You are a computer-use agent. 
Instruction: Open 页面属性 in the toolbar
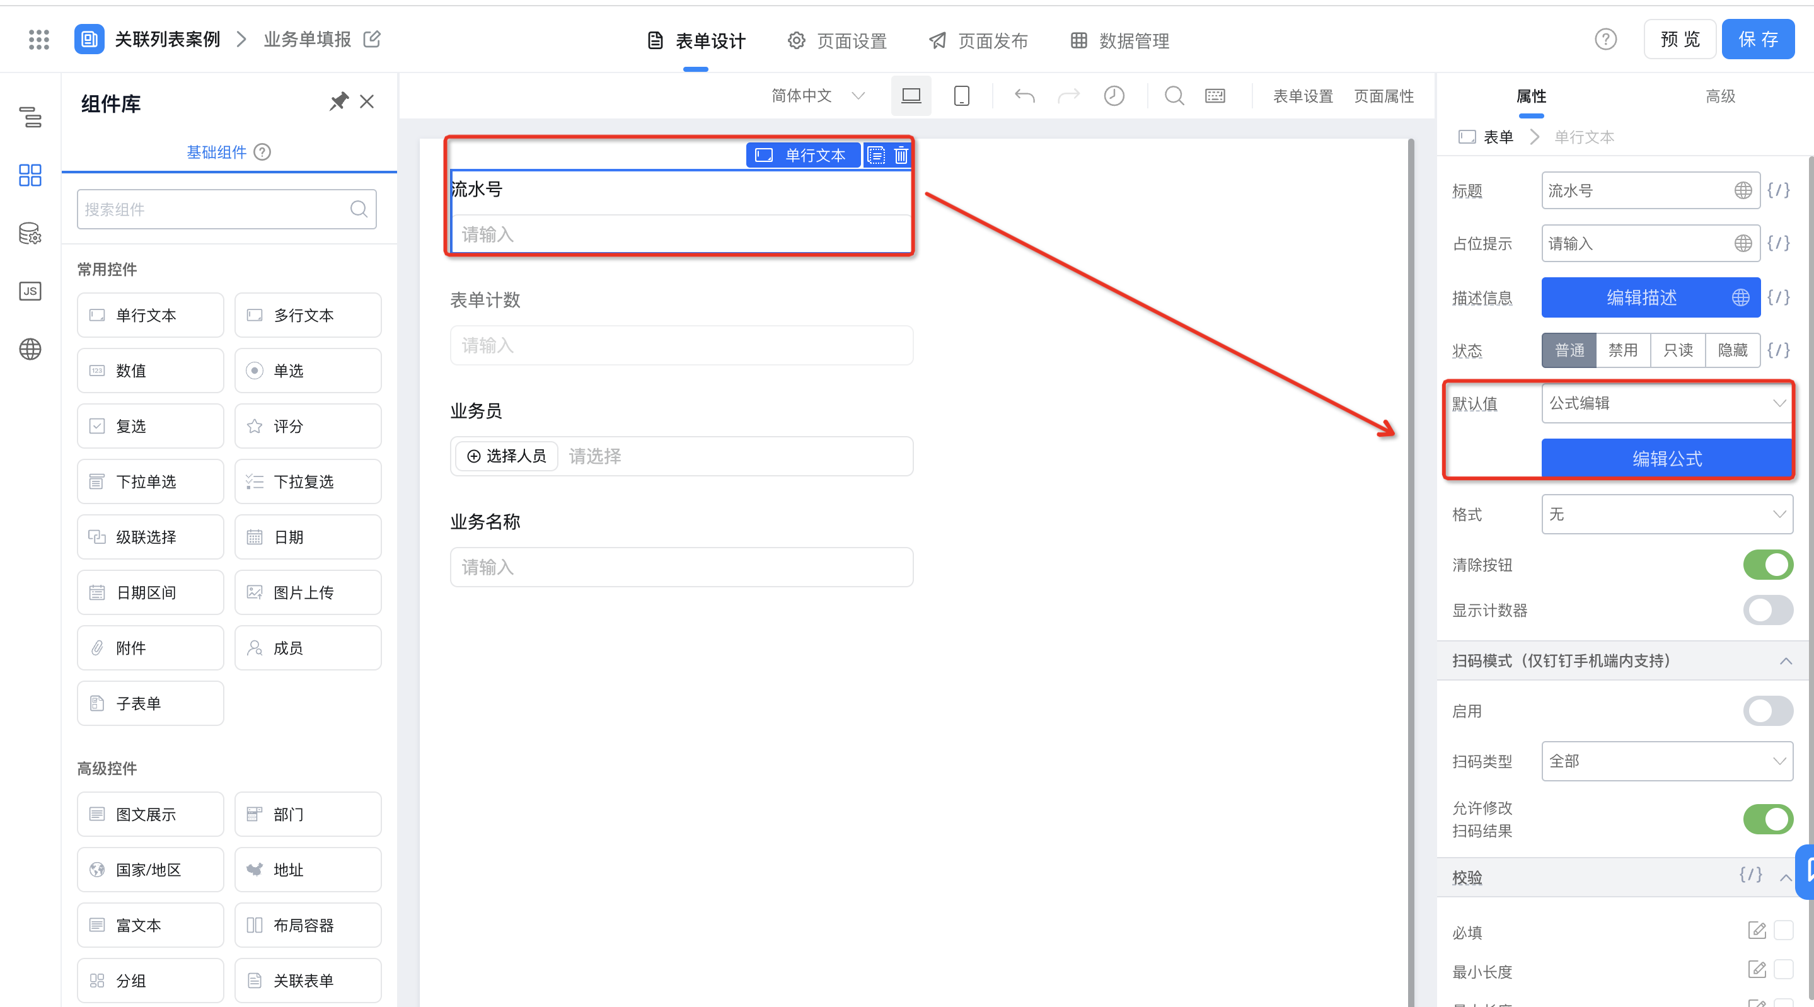[x=1384, y=96]
